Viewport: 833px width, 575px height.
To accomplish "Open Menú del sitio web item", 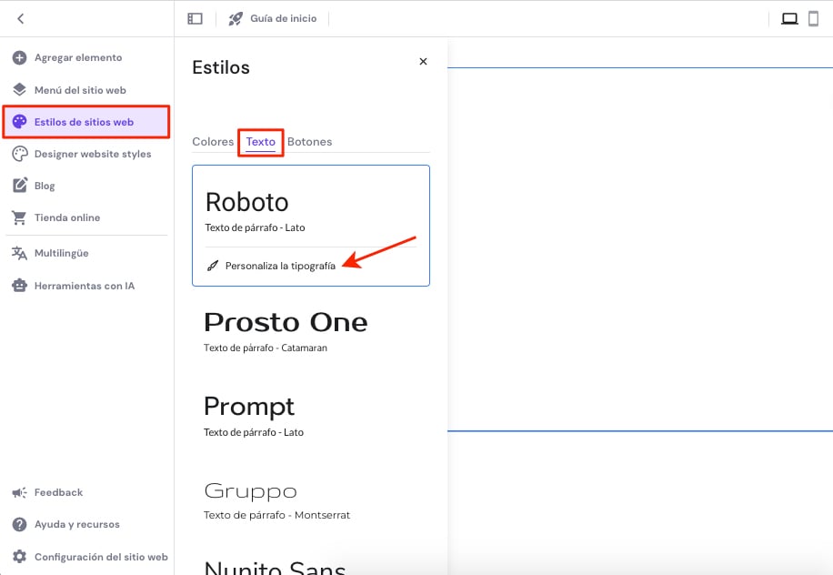I will (x=80, y=90).
